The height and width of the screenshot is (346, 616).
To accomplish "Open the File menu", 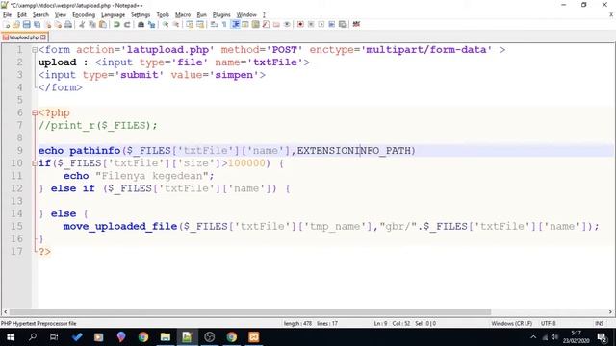I will click(7, 15).
